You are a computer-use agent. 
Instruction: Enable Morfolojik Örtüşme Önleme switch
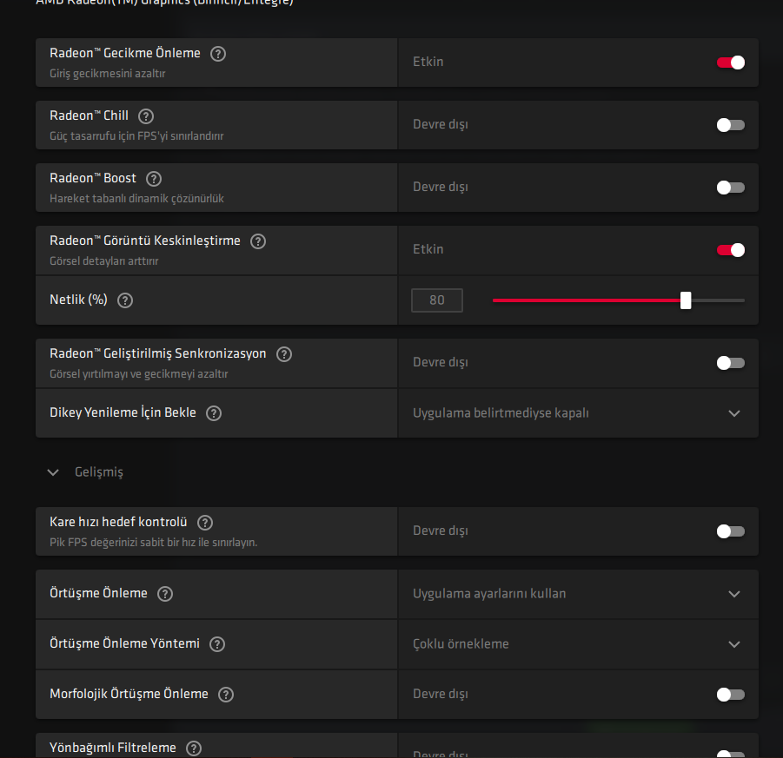730,695
